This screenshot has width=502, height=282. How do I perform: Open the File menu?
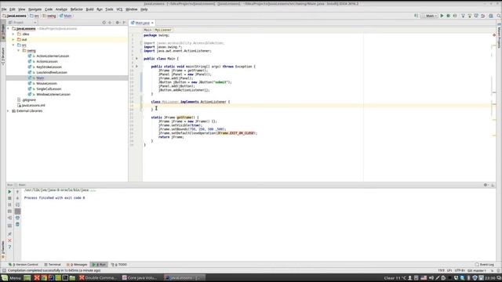point(4,9)
